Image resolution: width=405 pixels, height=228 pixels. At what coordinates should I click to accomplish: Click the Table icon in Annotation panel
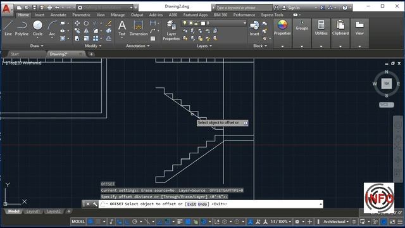click(x=153, y=39)
